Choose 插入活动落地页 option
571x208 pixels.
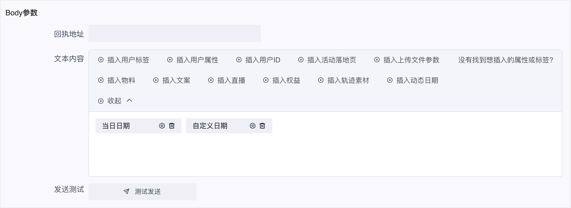[x=332, y=60]
